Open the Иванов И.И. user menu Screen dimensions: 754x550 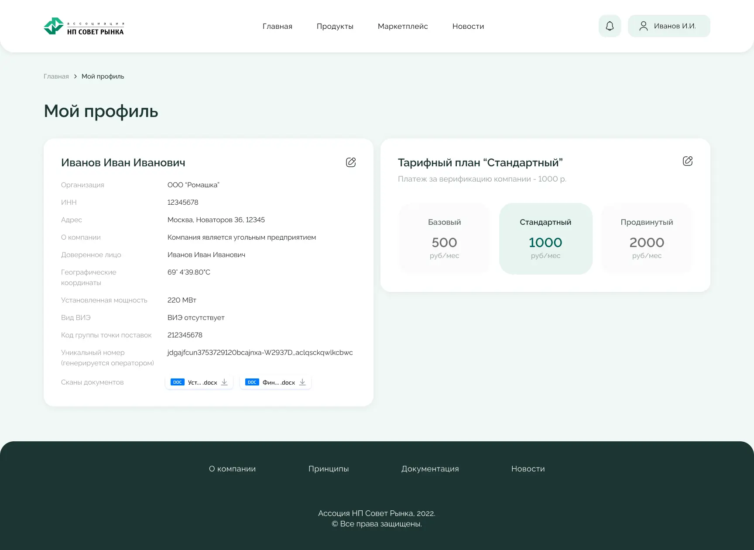668,26
